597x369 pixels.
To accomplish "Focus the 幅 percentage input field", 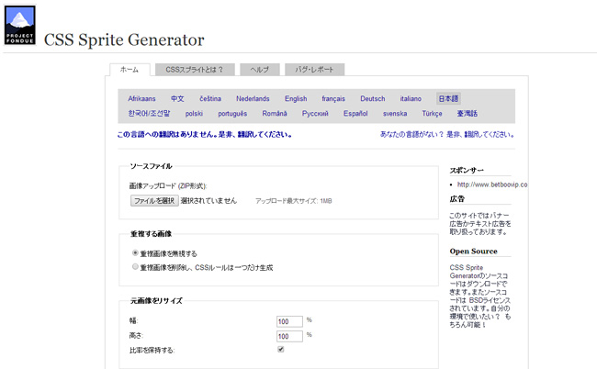I will pos(289,321).
